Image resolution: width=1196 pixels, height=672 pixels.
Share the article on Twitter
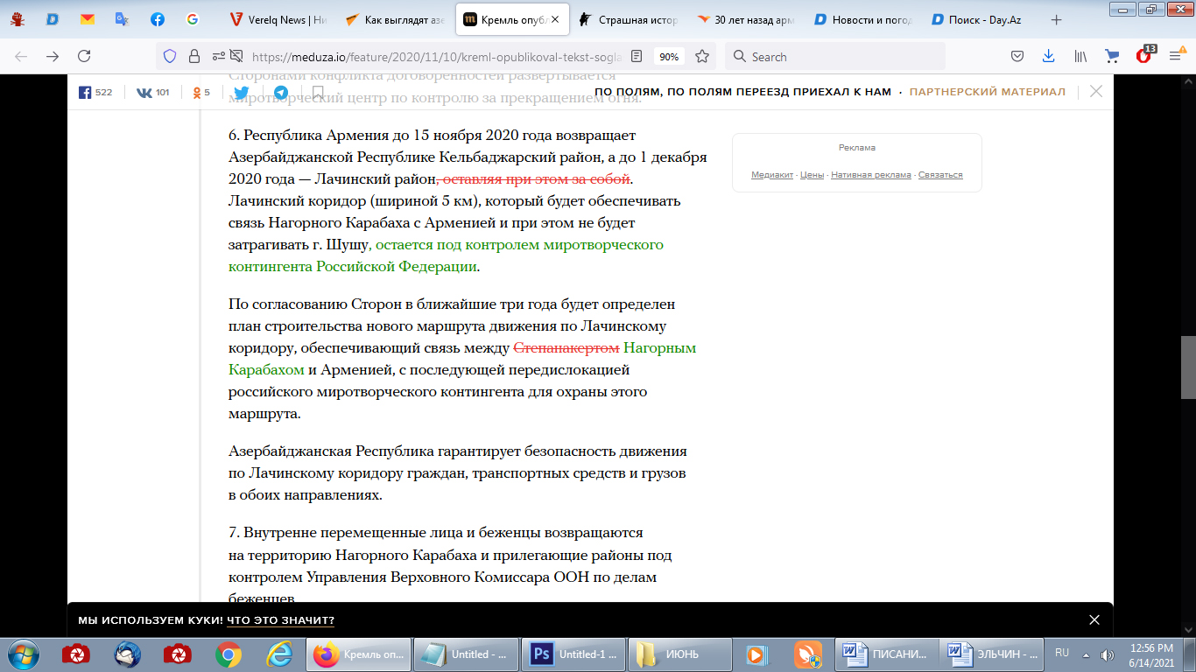click(x=241, y=92)
